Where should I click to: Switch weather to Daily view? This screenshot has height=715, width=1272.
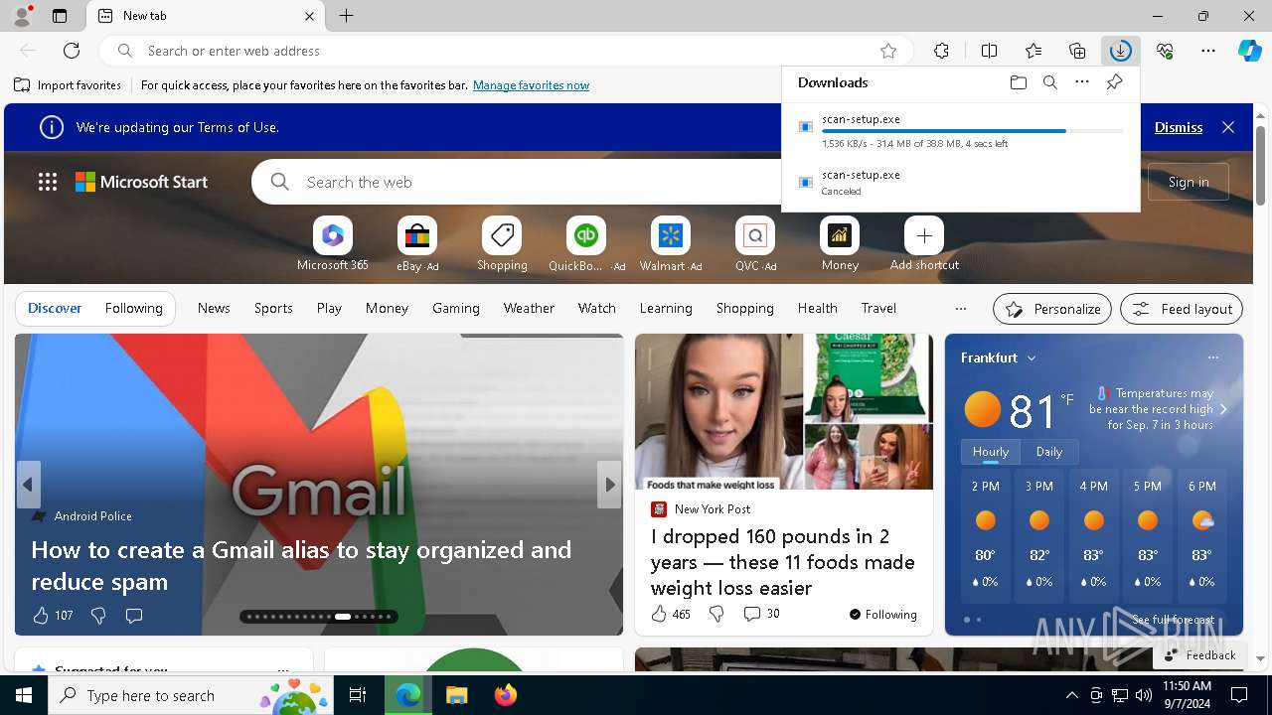point(1049,452)
